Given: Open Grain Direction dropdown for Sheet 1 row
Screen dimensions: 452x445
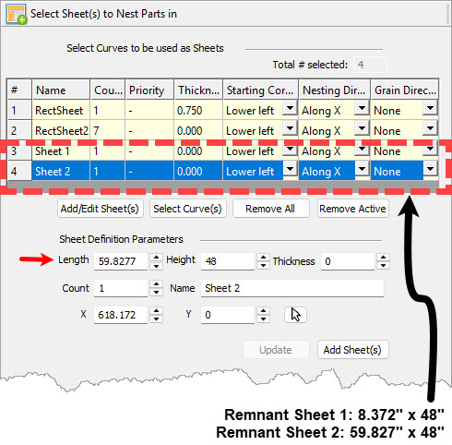Looking at the screenshot, I should 430,149.
